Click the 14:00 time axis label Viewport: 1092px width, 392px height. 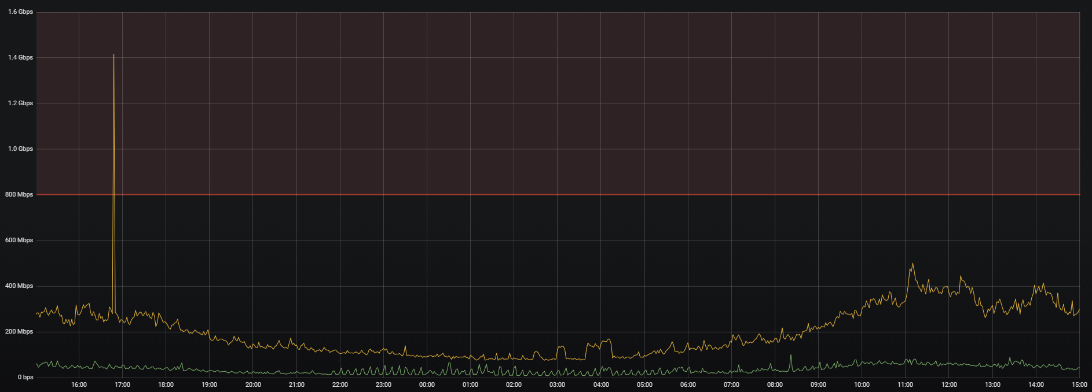coord(1036,385)
